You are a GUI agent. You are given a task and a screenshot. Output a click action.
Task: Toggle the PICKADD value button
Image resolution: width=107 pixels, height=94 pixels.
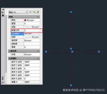tap(30, 12)
